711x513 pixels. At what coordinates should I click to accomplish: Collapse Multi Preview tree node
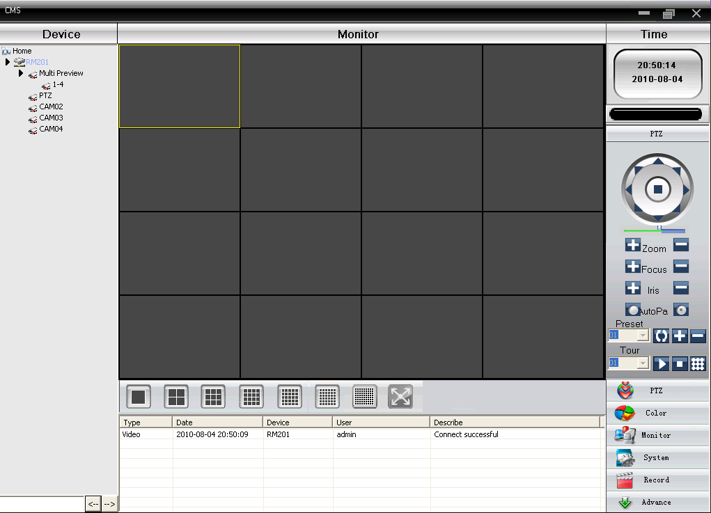point(21,73)
